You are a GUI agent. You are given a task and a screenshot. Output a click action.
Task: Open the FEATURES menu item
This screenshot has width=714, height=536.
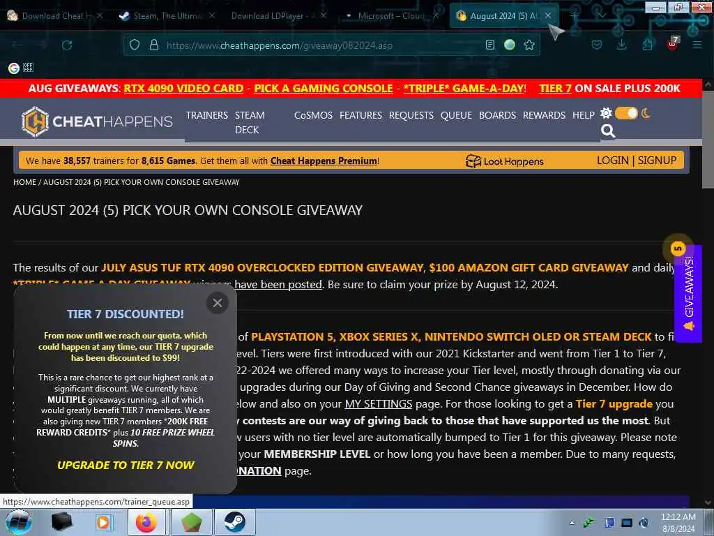point(360,115)
